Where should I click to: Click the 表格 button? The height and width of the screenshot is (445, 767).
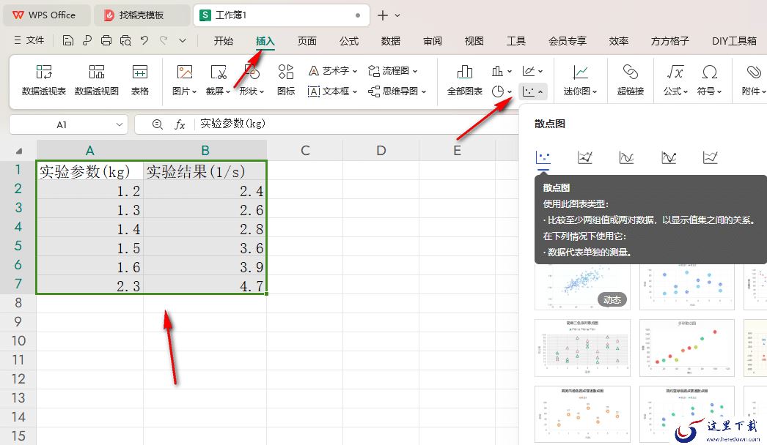(x=140, y=80)
